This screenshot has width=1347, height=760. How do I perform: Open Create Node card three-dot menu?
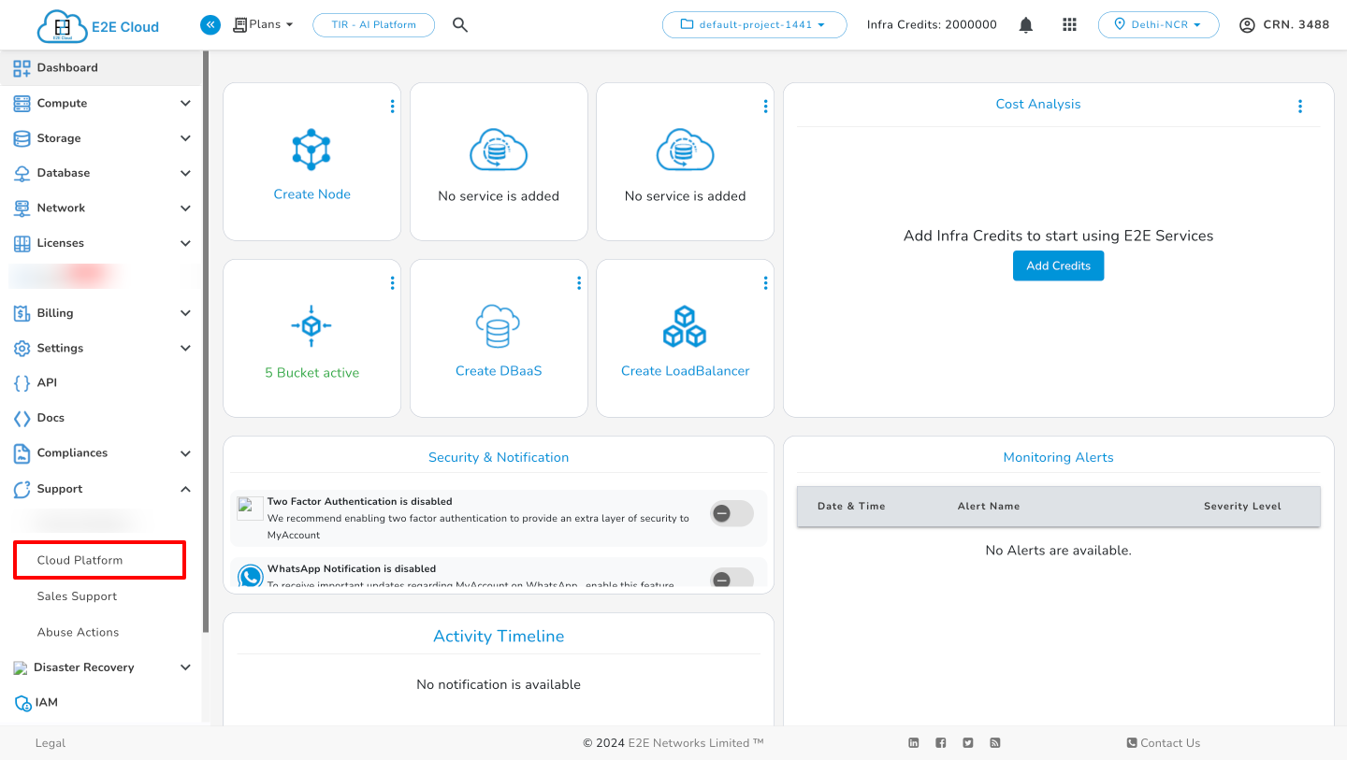pos(392,107)
